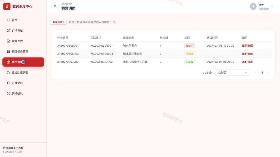Click the 任务编号 column header
280x157 pixels.
point(63,38)
